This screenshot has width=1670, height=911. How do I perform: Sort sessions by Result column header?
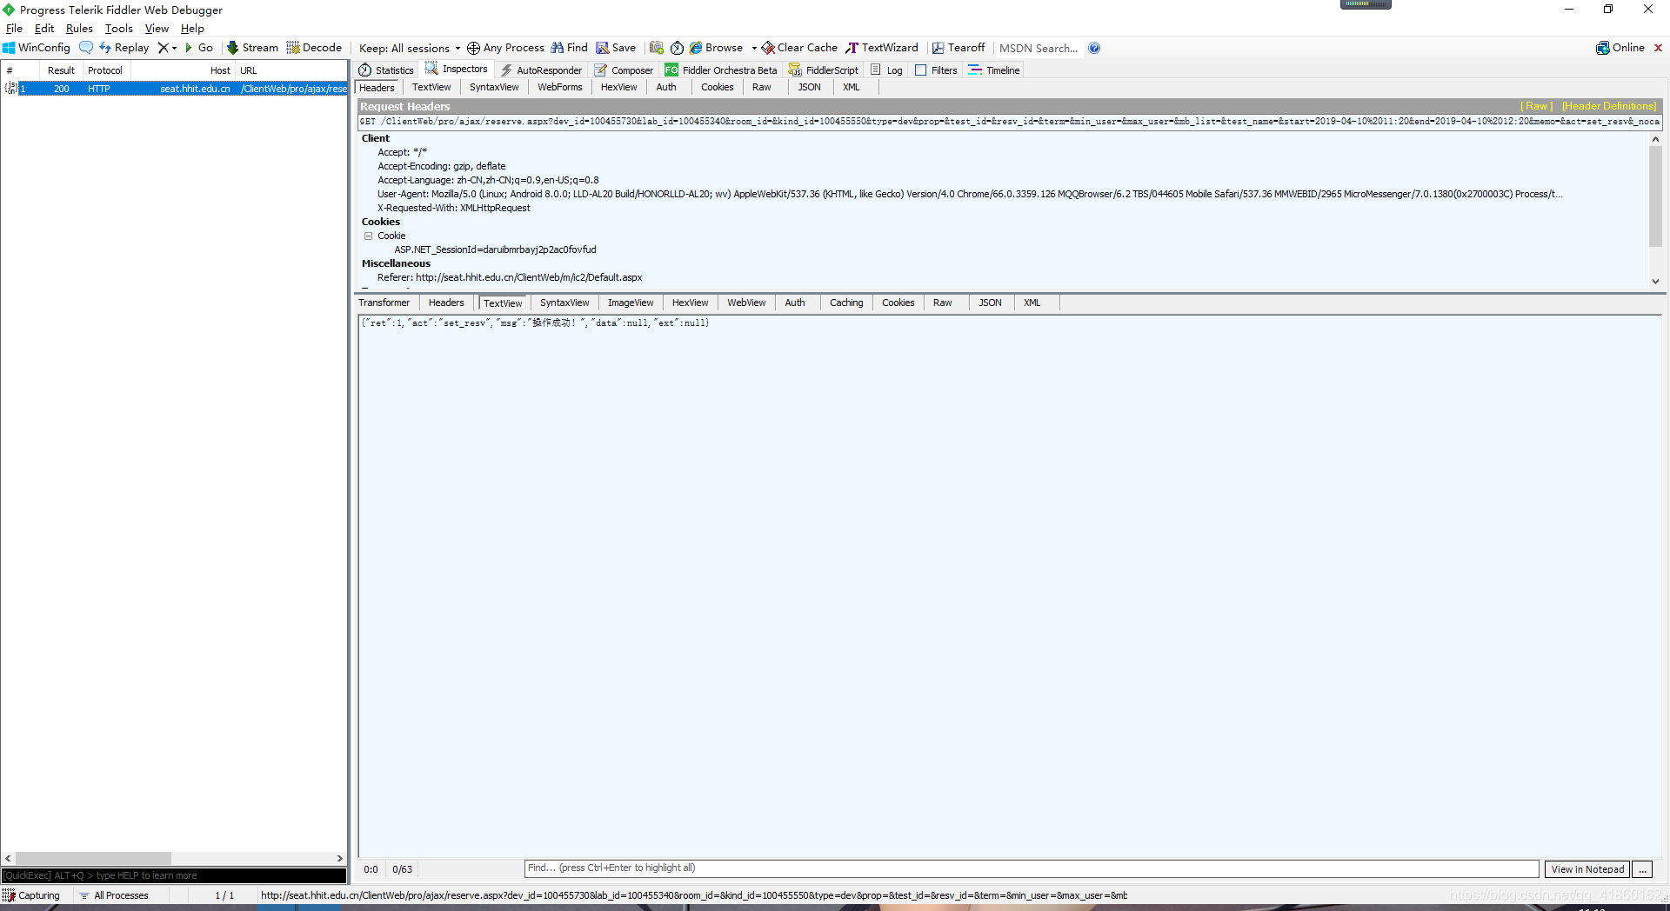[x=61, y=70]
